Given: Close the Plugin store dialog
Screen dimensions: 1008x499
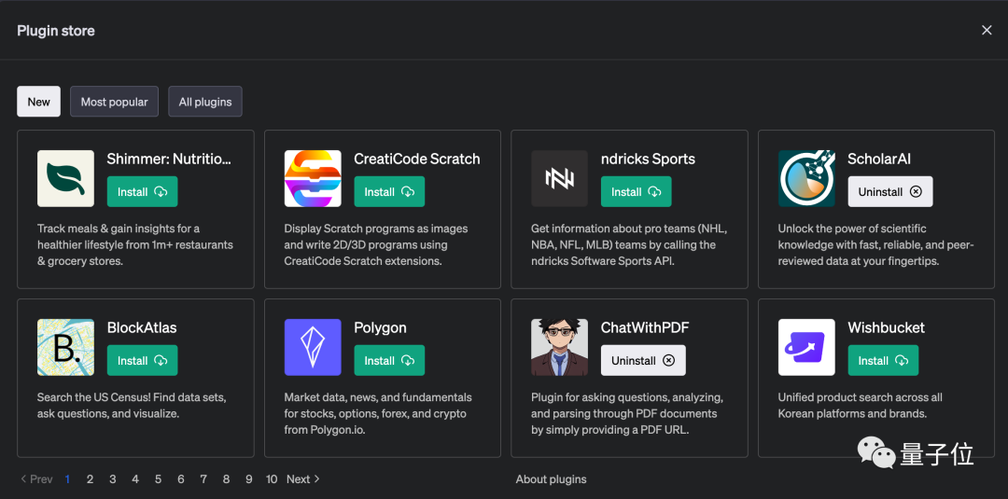Looking at the screenshot, I should click(987, 31).
